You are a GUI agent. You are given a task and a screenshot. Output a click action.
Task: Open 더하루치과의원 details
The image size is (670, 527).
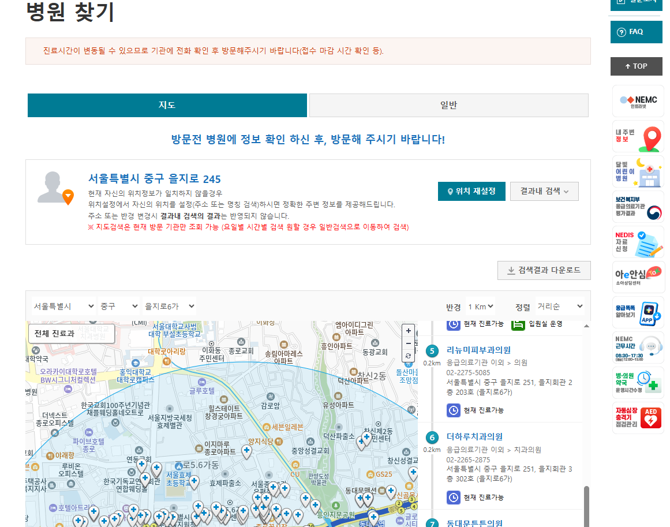(474, 437)
